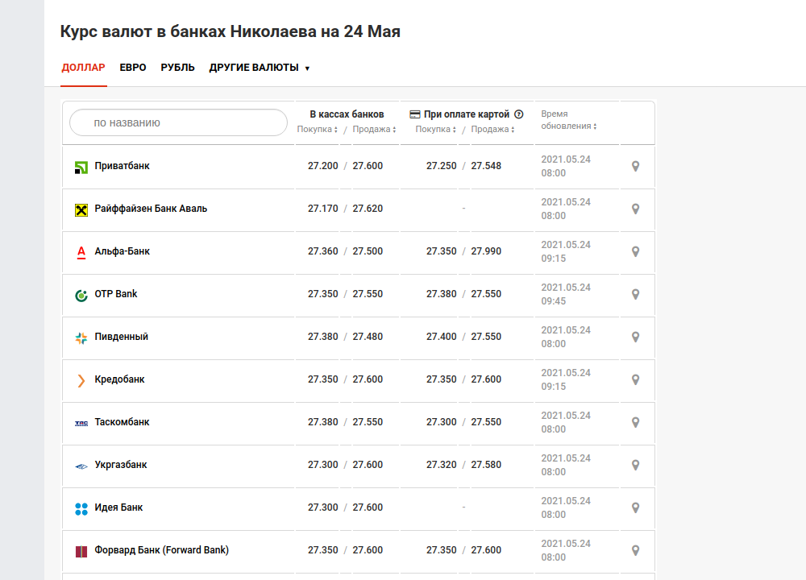Open the Райффайзен Банк Аваль link
Viewport: 806px width, 580px height.
151,209
